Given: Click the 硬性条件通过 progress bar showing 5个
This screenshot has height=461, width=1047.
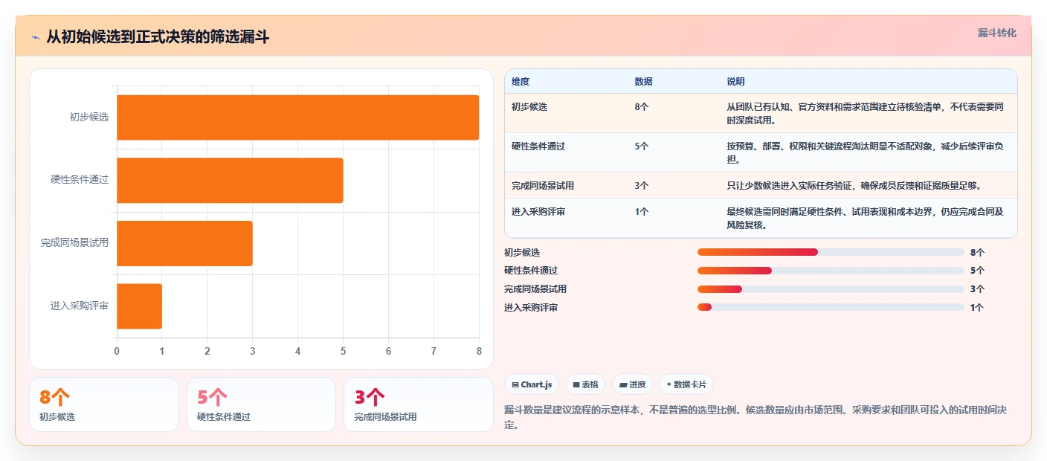Looking at the screenshot, I should tap(831, 271).
